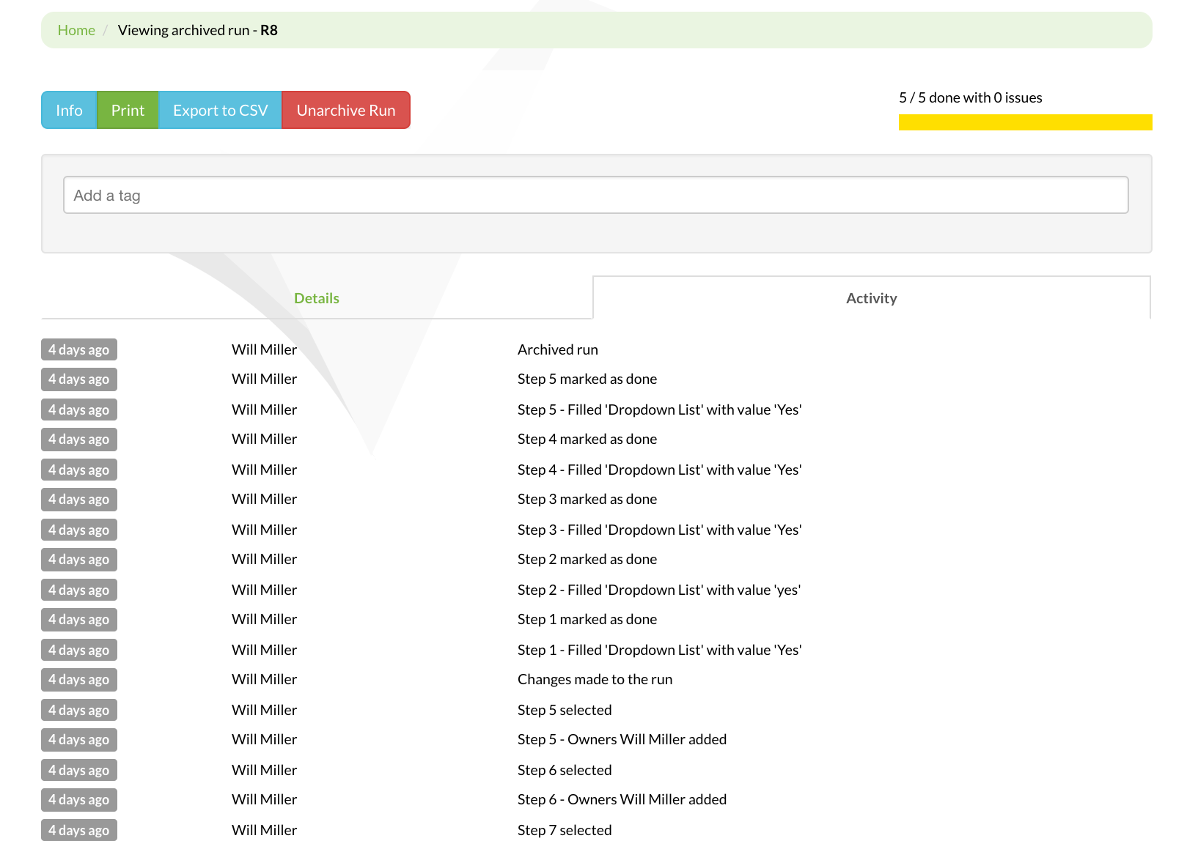Switch to the Details tab
Screen dimensions: 1198x841
317,297
